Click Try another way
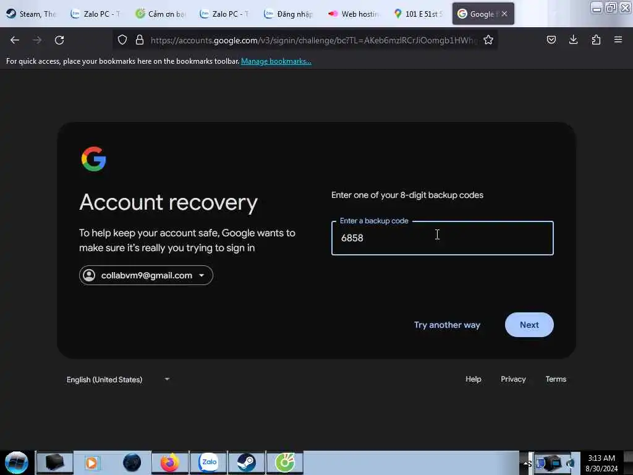This screenshot has width=633, height=475. tap(447, 325)
